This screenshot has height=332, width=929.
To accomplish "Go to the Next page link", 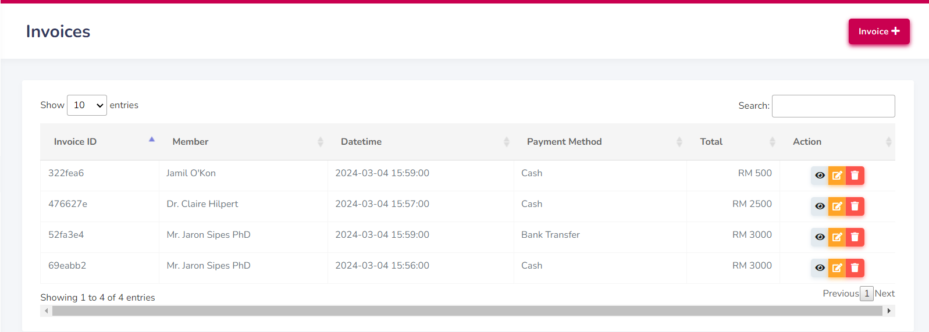I will [x=884, y=294].
